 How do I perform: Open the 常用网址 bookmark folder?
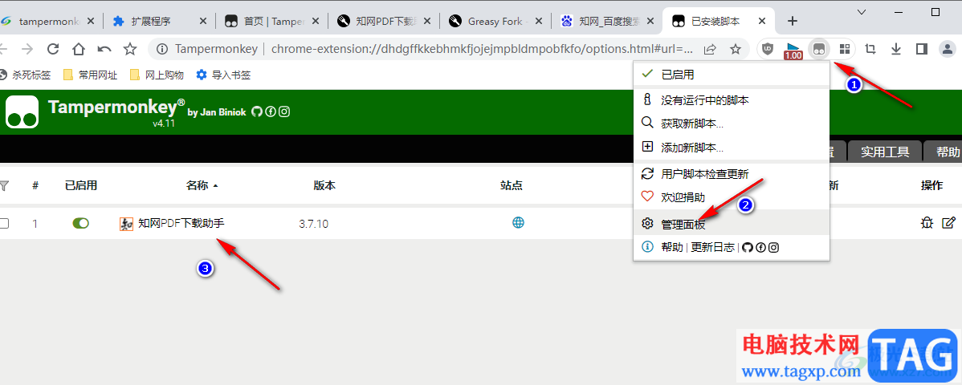91,75
